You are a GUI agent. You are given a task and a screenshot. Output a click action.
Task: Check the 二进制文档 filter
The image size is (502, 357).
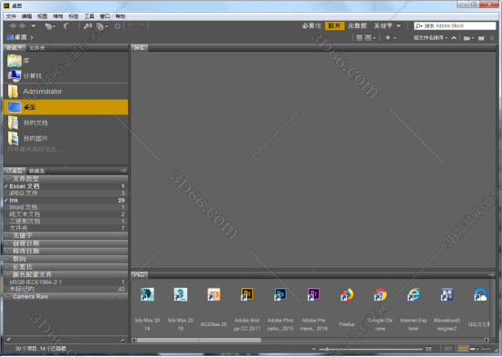[65, 221]
